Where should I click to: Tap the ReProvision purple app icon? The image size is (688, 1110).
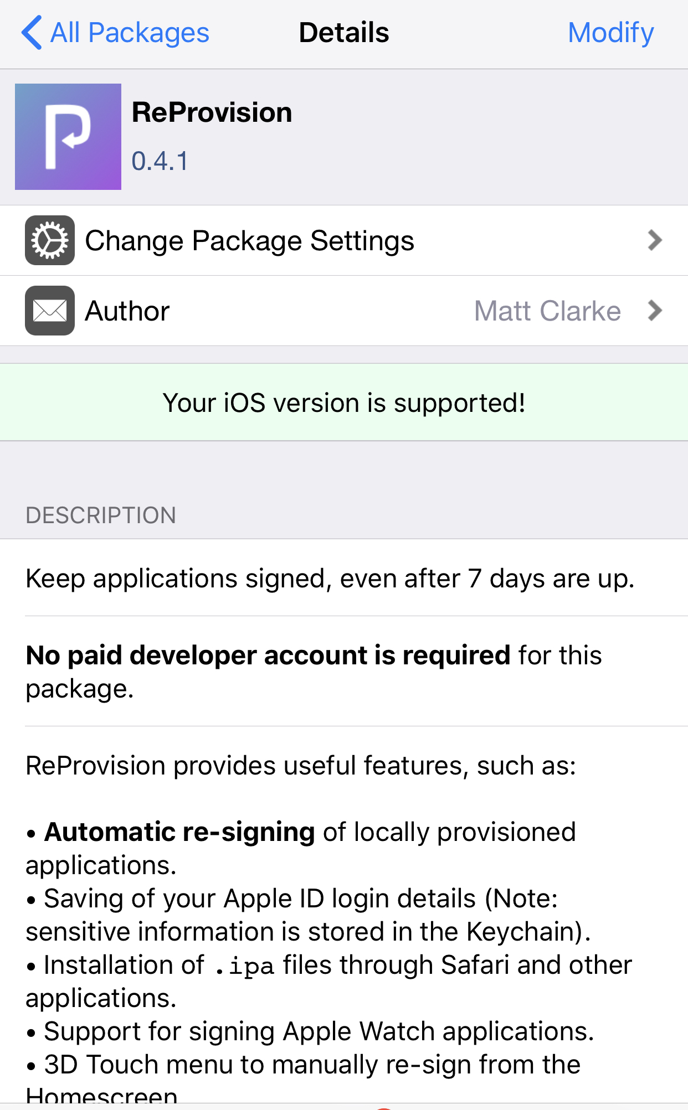click(x=68, y=137)
